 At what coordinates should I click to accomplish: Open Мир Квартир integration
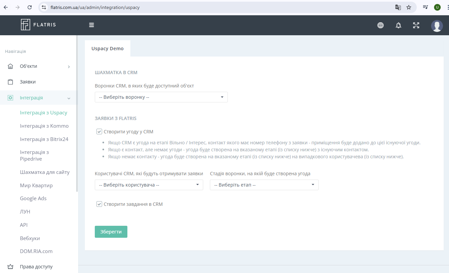point(36,186)
